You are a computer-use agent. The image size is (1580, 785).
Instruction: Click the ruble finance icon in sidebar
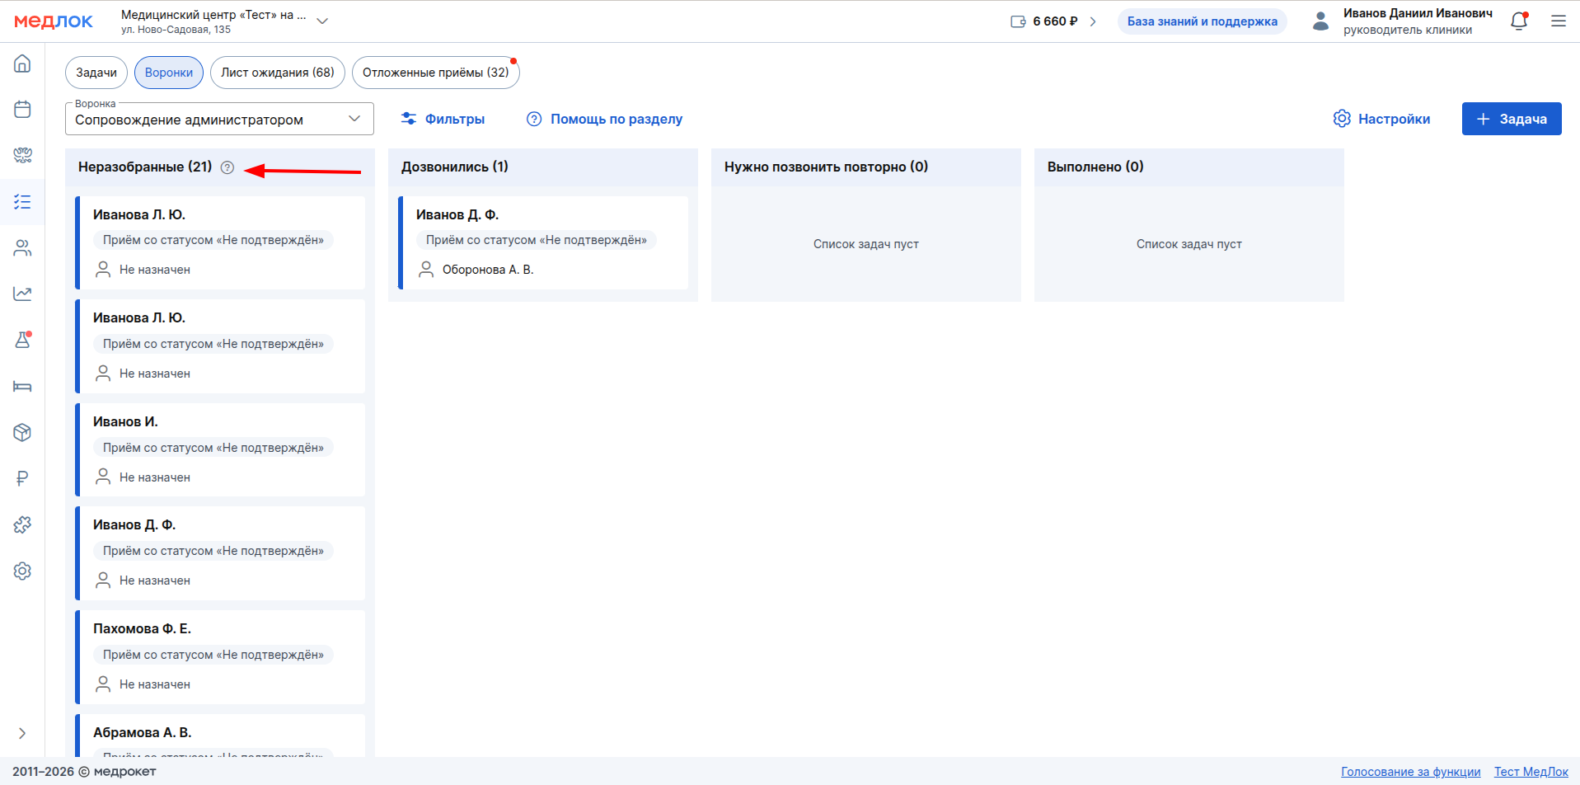coord(22,478)
